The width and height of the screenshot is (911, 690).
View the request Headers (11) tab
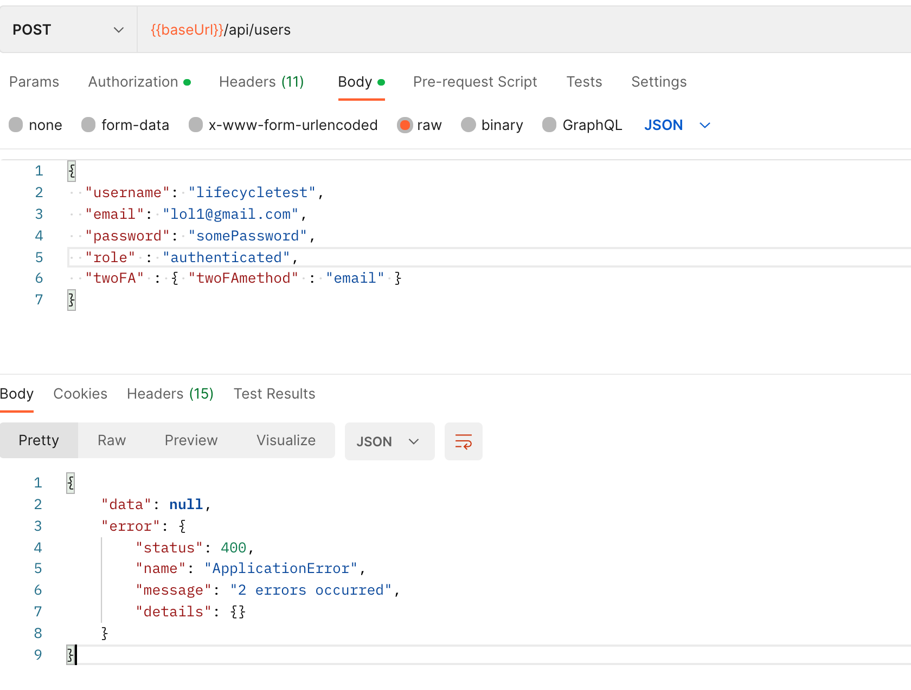pyautogui.click(x=261, y=82)
